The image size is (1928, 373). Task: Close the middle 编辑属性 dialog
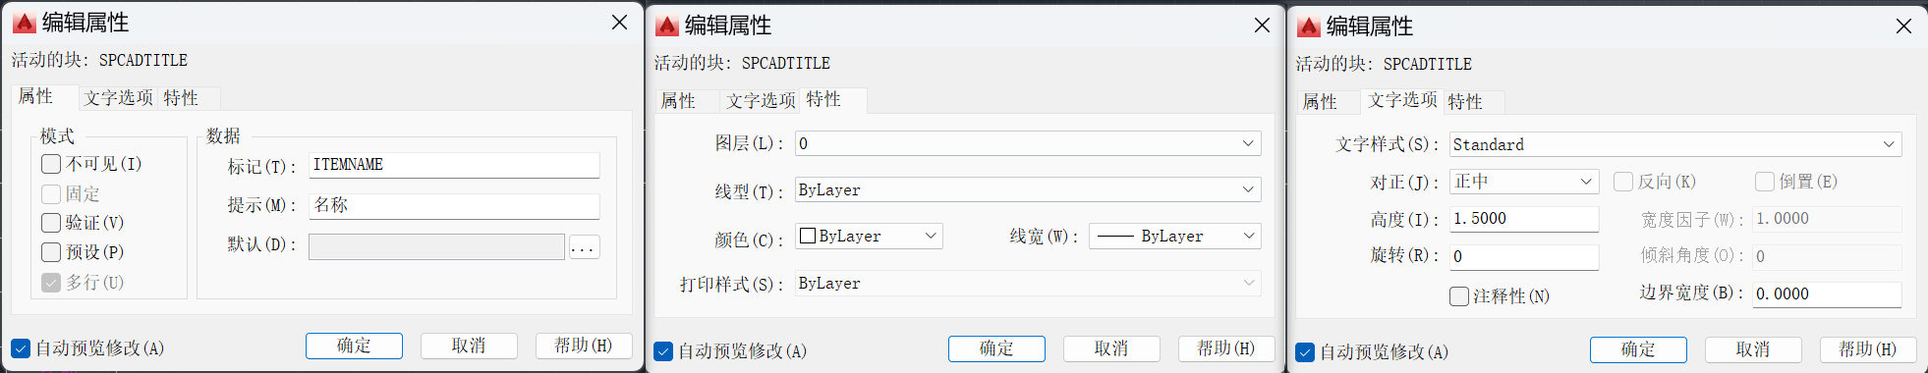1262,25
